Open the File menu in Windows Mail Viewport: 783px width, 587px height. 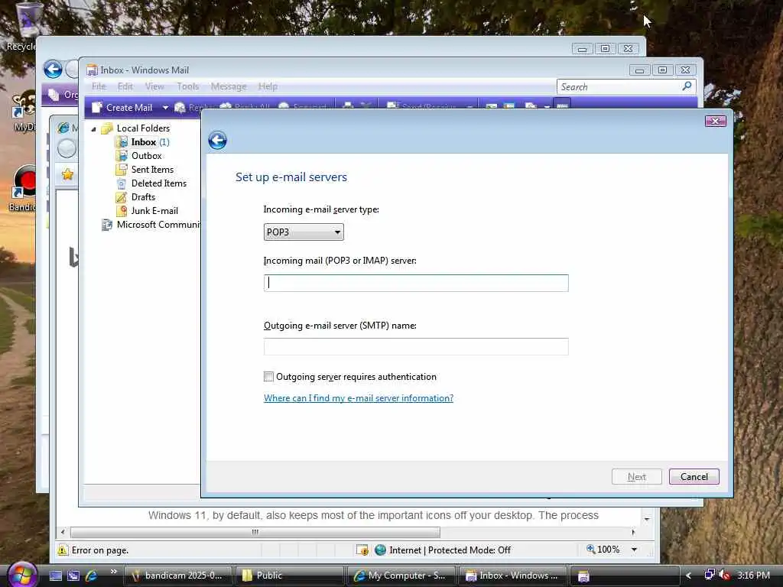(99, 86)
